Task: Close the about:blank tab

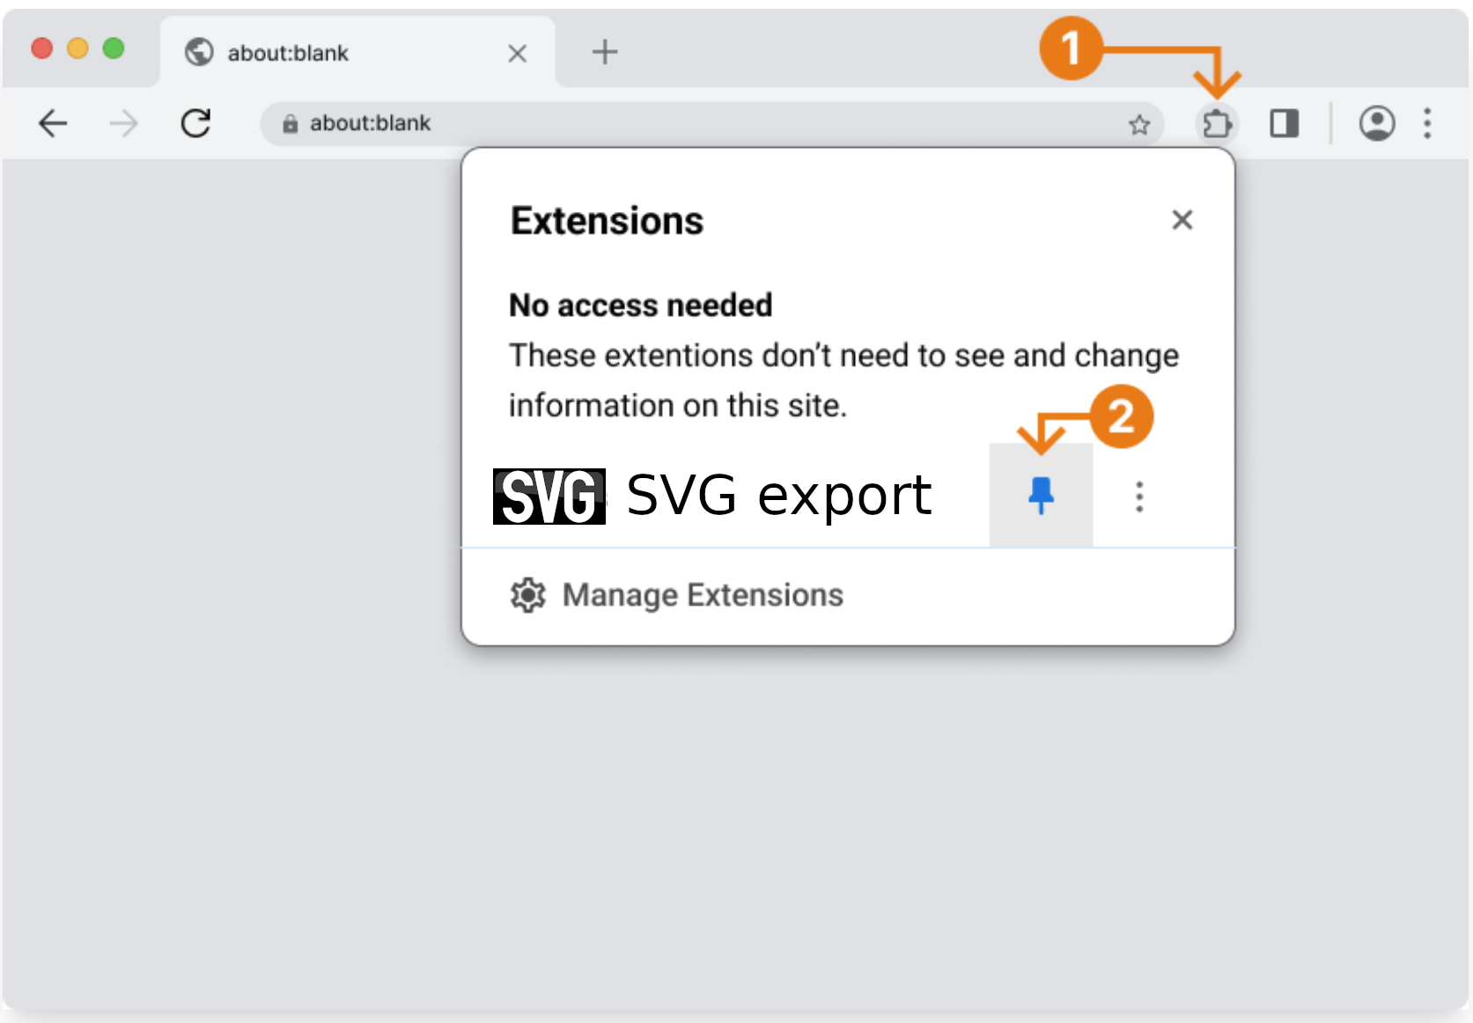Action: point(518,54)
